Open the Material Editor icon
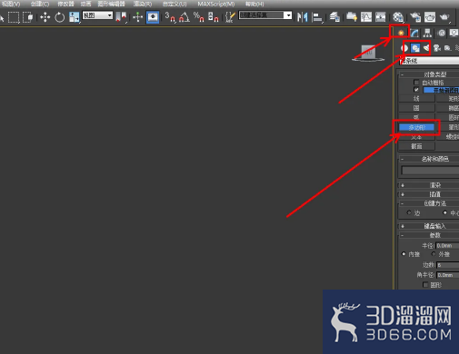The height and width of the screenshot is (354, 459). pyautogui.click(x=398, y=17)
